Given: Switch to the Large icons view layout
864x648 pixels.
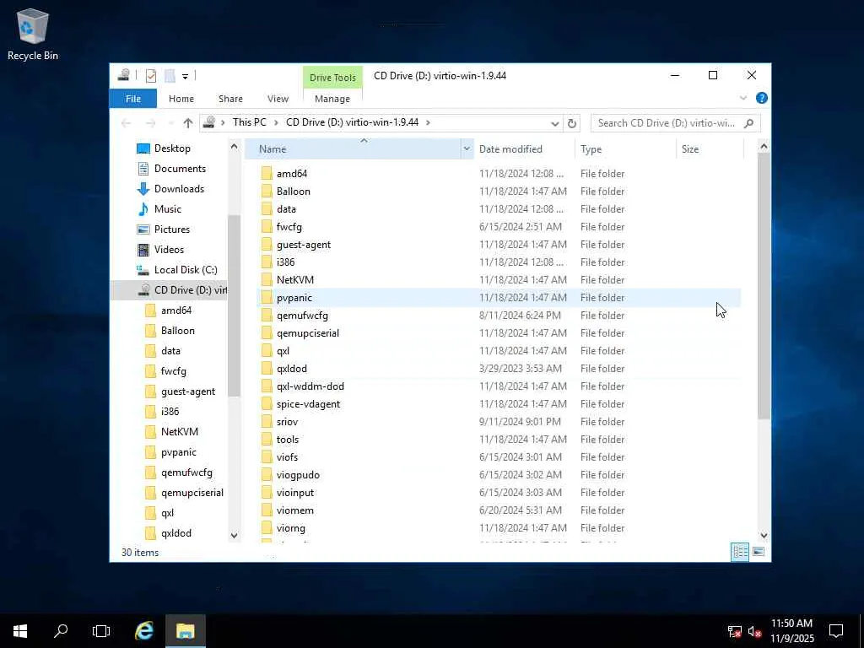Looking at the screenshot, I should (759, 552).
